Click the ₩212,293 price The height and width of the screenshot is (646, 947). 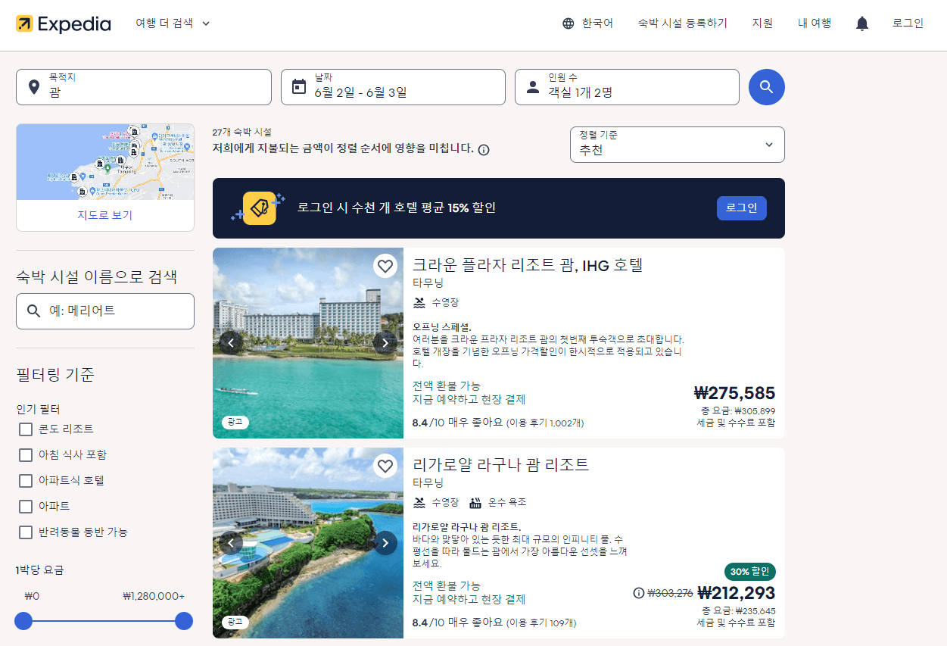tap(737, 593)
